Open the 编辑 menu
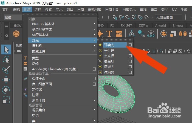 16,9
